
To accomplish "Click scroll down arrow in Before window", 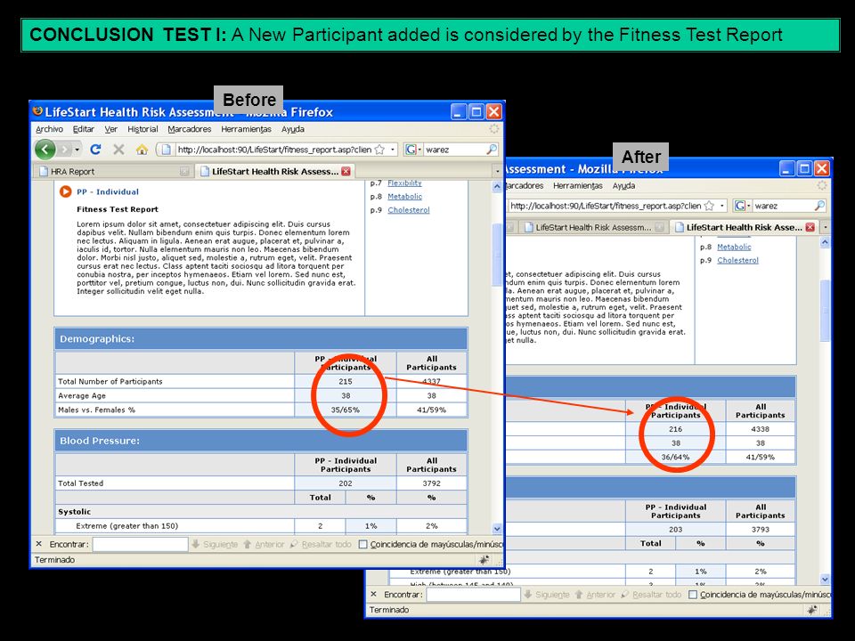I will pyautogui.click(x=497, y=528).
